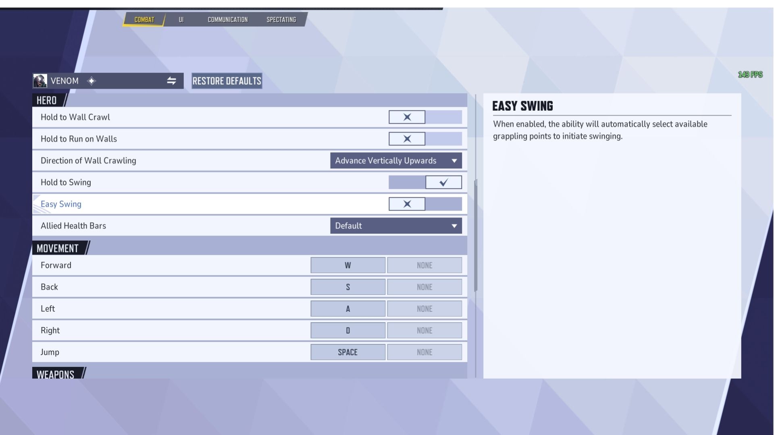Screen dimensions: 774x435
Task: Go to the Spectating tab
Action: [x=281, y=20]
